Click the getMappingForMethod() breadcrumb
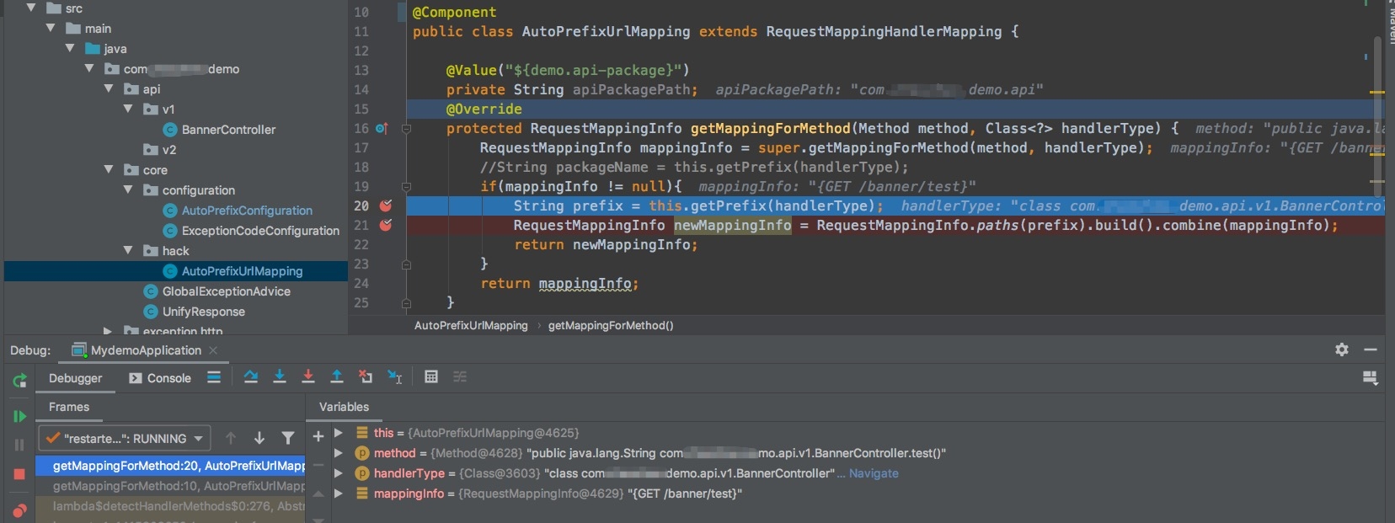This screenshot has width=1395, height=523. click(611, 325)
